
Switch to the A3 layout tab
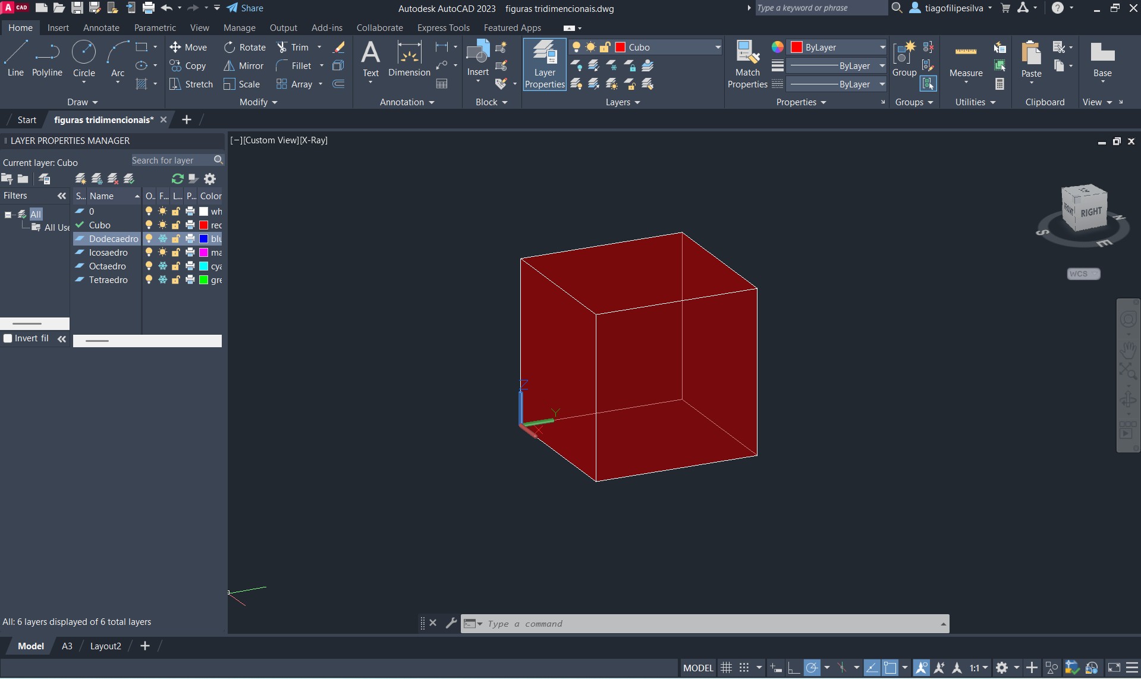point(67,646)
